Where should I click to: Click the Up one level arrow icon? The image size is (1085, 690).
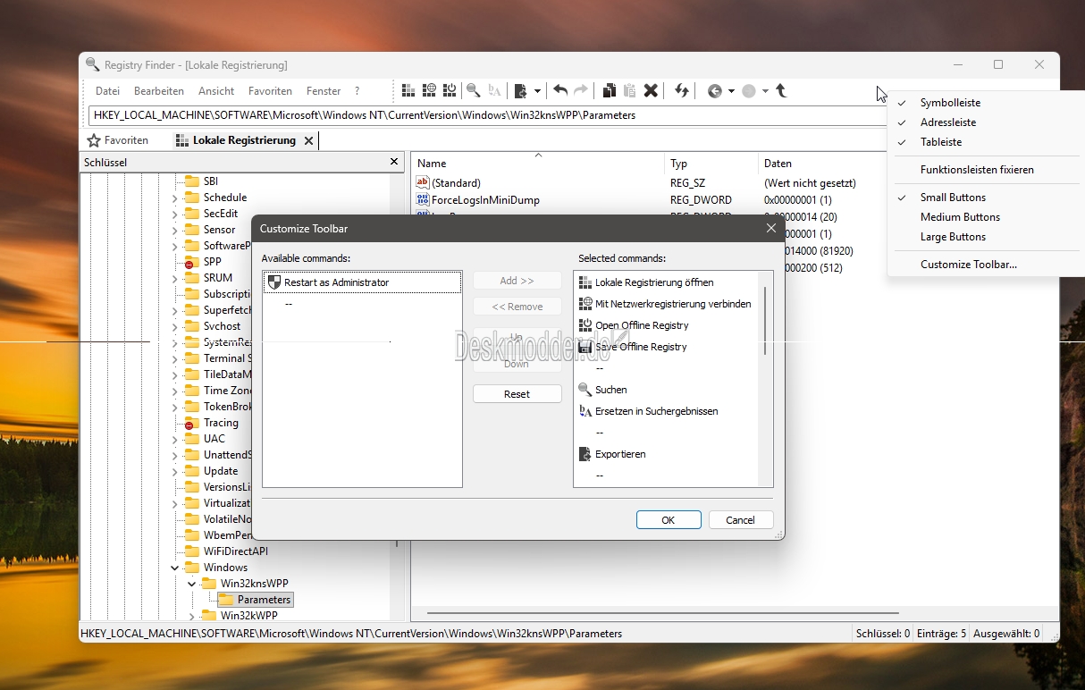click(x=781, y=91)
